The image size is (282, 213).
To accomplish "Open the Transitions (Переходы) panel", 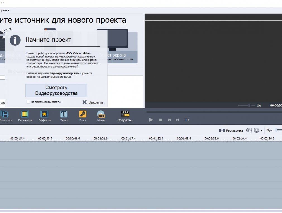I will point(25,116).
